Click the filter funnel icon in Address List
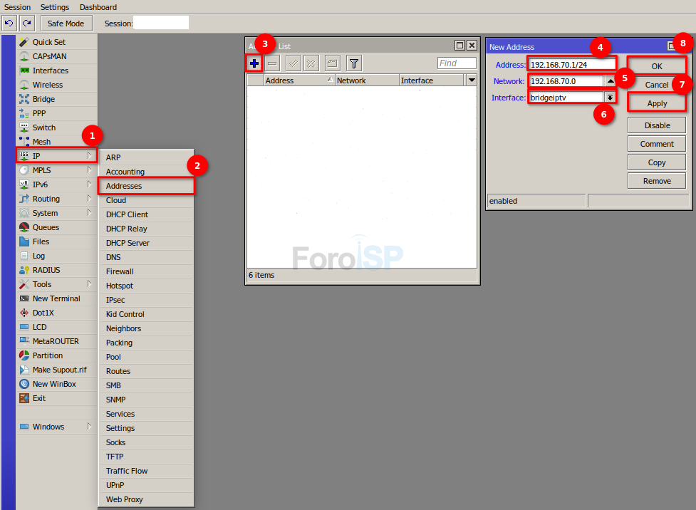Image resolution: width=696 pixels, height=510 pixels. (x=354, y=63)
